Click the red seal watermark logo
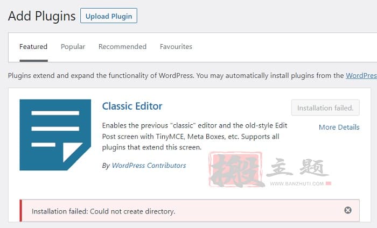The height and width of the screenshot is (228, 377). (236, 169)
